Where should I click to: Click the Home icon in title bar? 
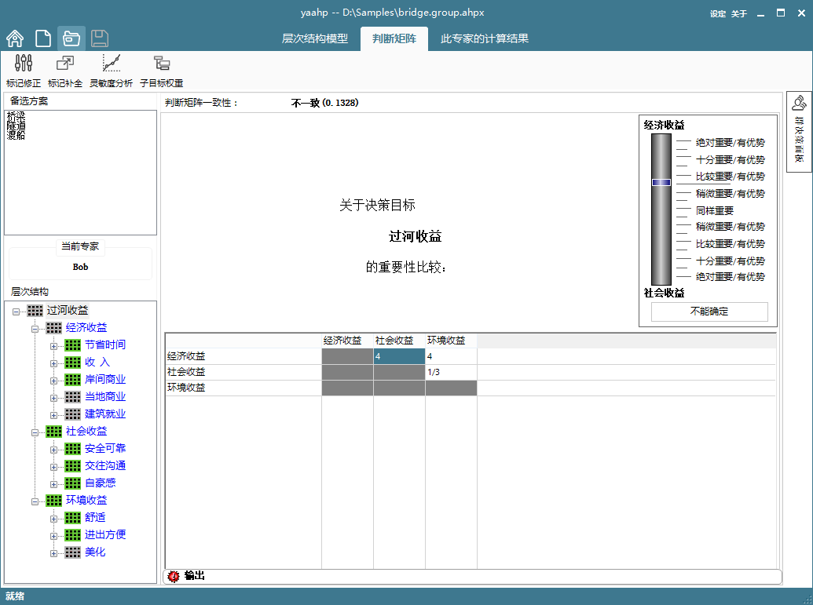point(15,38)
